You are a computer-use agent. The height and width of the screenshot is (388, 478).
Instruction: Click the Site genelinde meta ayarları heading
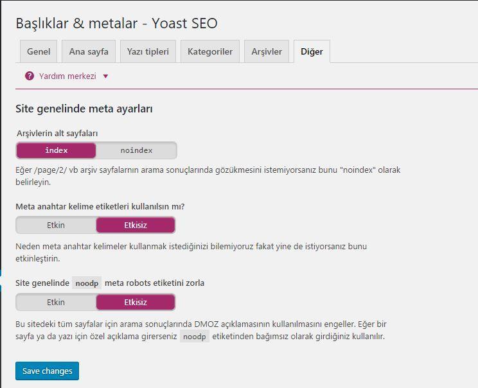(84, 109)
